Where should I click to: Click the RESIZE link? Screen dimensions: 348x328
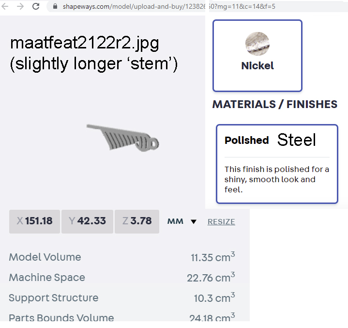point(221,222)
